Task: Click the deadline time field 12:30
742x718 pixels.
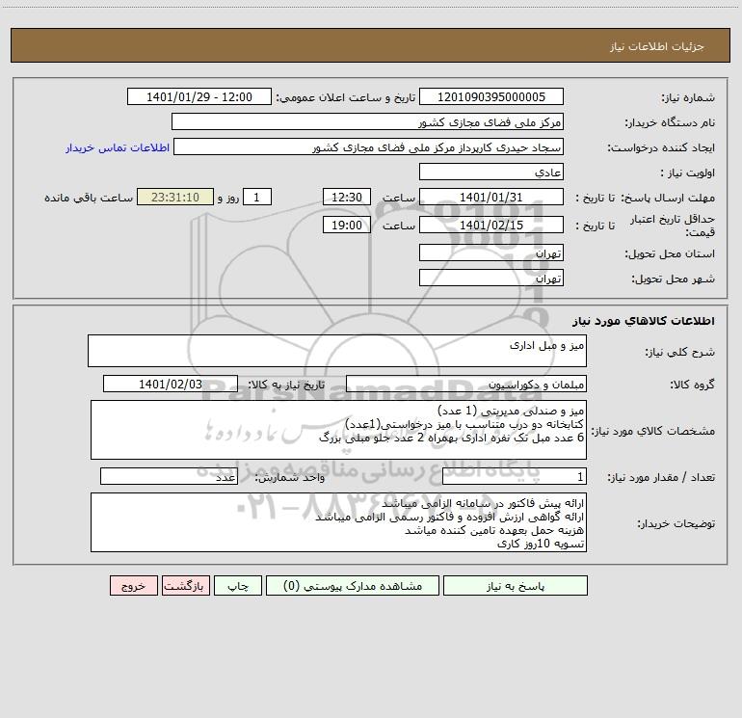Action: click(x=346, y=197)
